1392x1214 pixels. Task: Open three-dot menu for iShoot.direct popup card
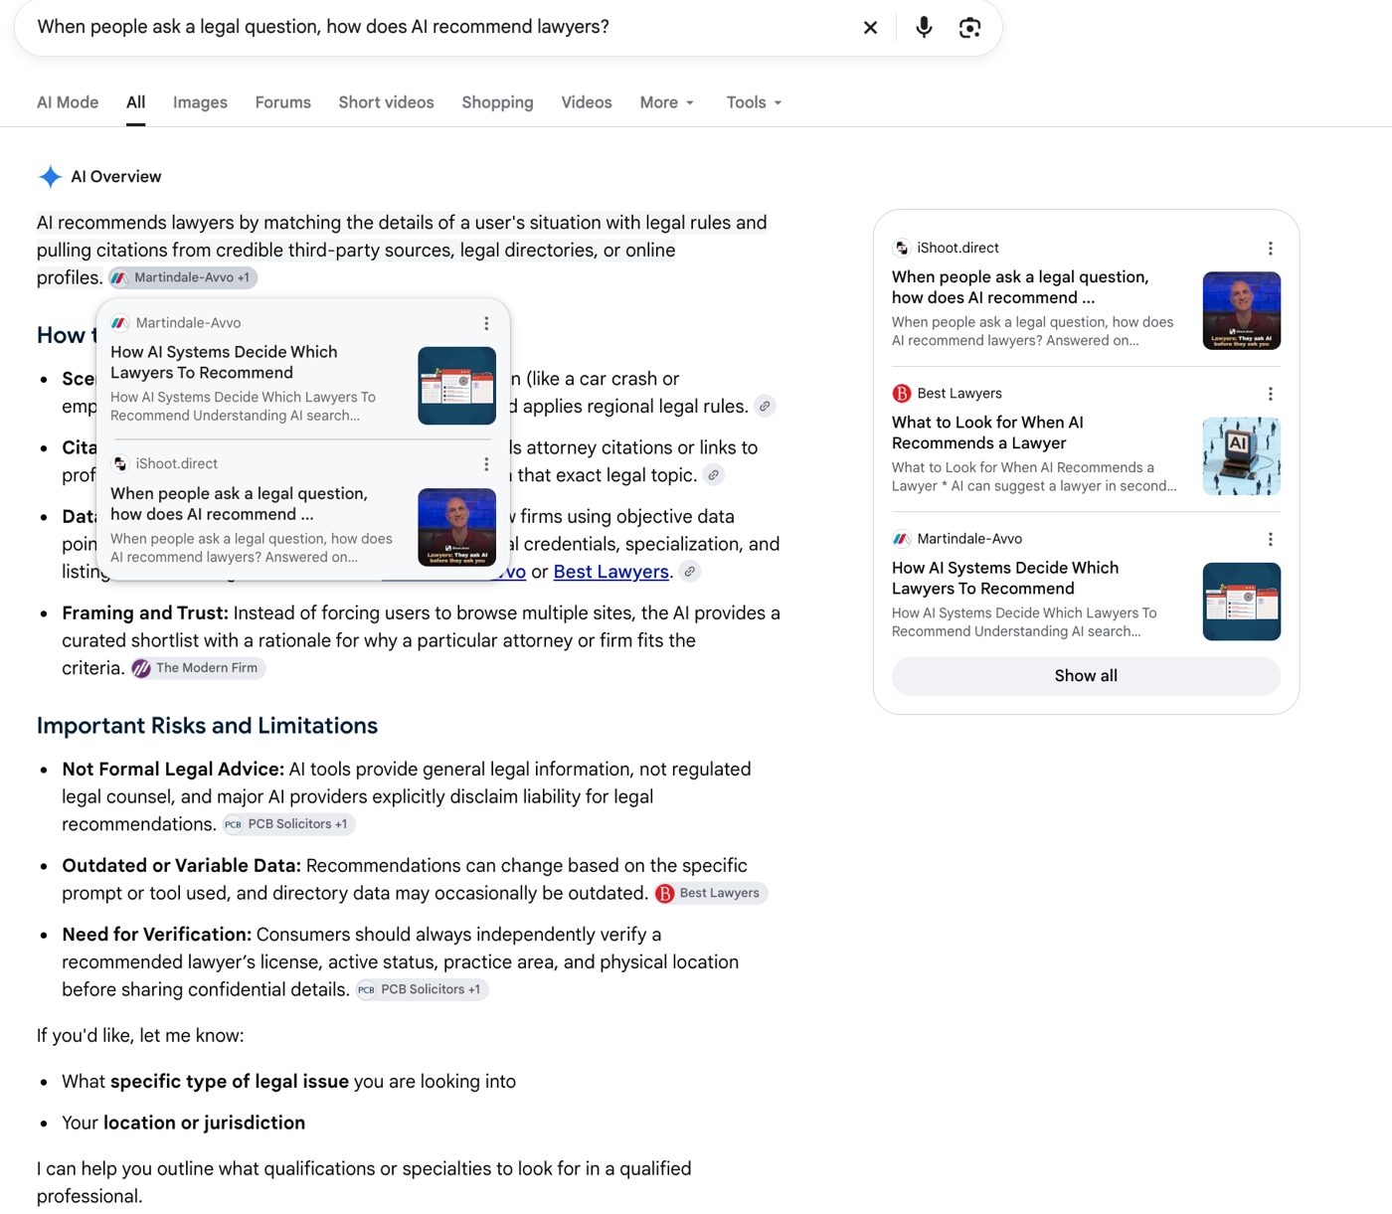(x=486, y=464)
